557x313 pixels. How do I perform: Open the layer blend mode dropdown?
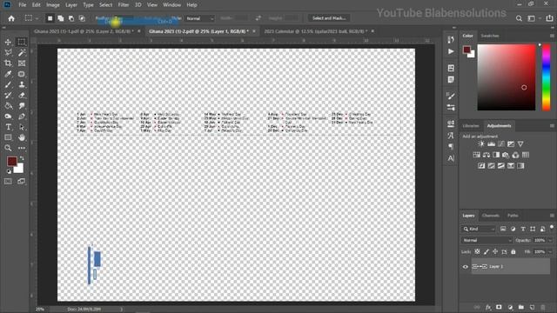tap(487, 240)
